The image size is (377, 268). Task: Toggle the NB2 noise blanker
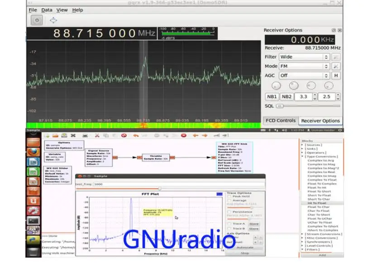click(x=286, y=97)
